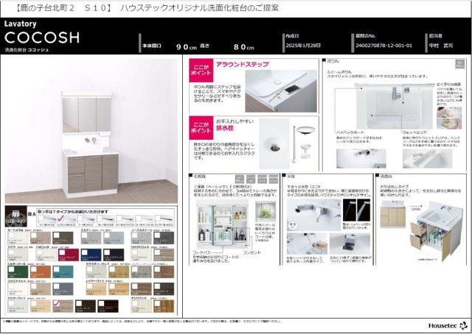Screen dimensions: 472x334
Task: Click アラウンドステップ heading
Action: tap(243, 64)
